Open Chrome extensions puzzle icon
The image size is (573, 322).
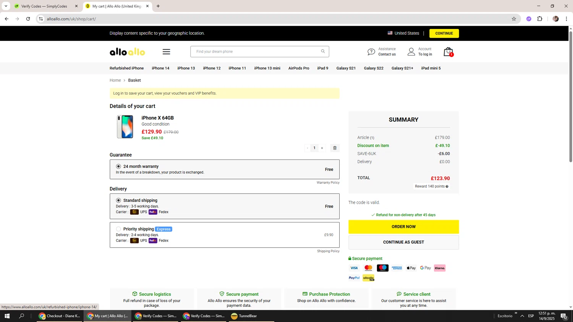540,19
